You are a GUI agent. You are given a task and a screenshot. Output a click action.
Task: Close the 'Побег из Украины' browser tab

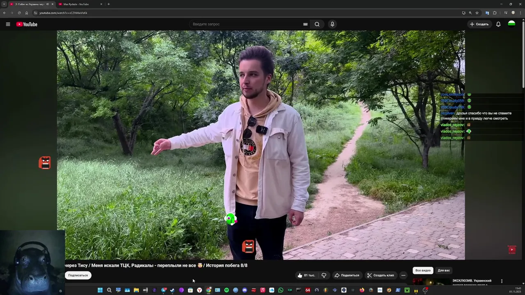point(52,4)
